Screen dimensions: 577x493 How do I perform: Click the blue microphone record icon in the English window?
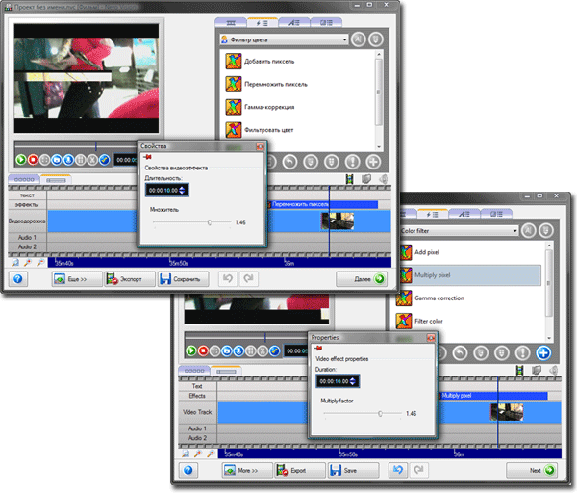coord(238,350)
